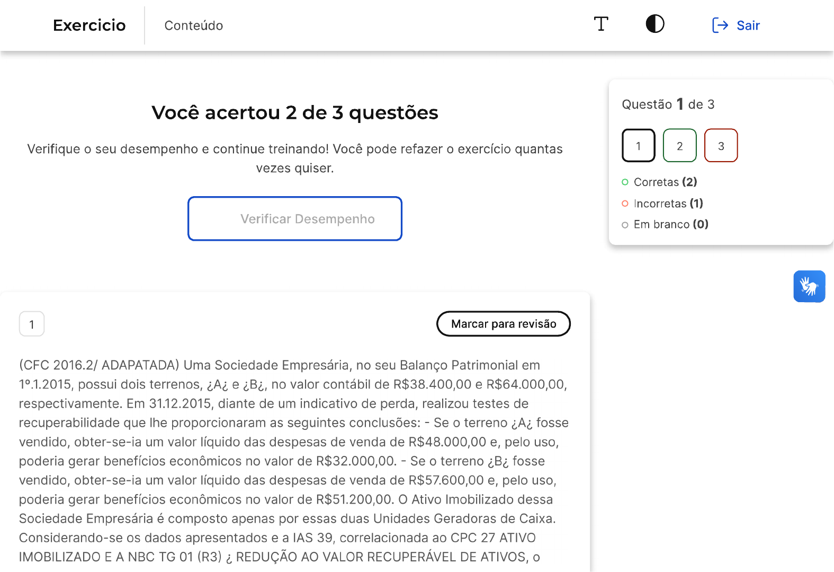Click the Sair exit arrow icon

click(720, 25)
